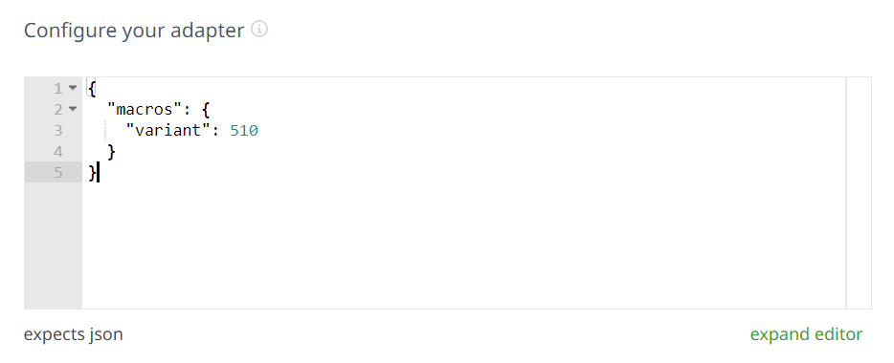Click the closing brace on line 5
This screenshot has height=363, width=894.
(x=92, y=172)
